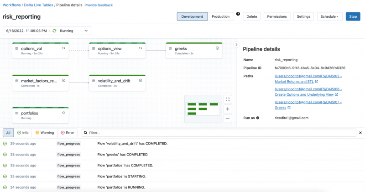Image resolution: width=365 pixels, height=192 pixels.
Task: Filter events by Info
Action: tap(23, 133)
